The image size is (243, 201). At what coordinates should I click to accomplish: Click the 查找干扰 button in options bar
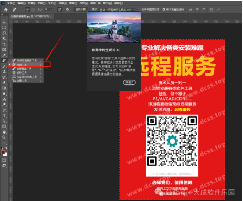click(81, 9)
